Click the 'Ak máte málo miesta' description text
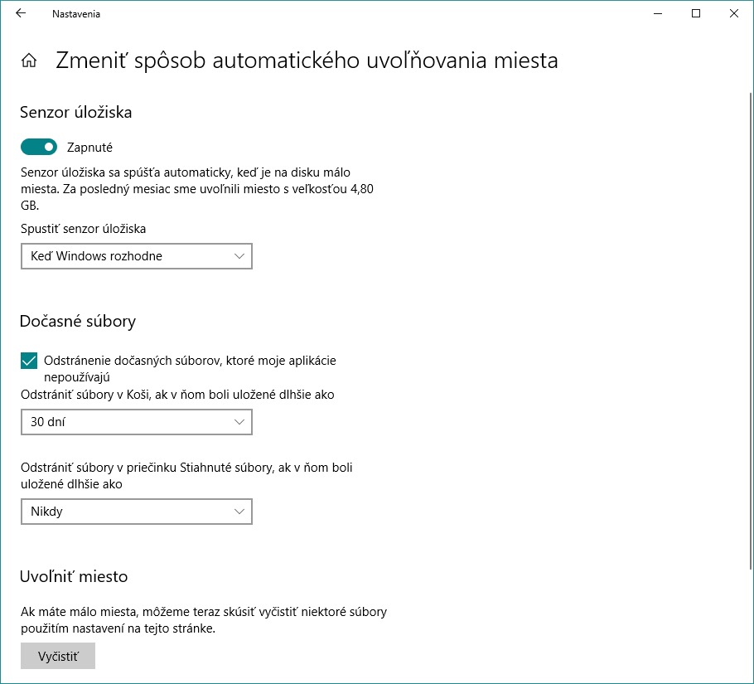The height and width of the screenshot is (684, 754). [204, 620]
